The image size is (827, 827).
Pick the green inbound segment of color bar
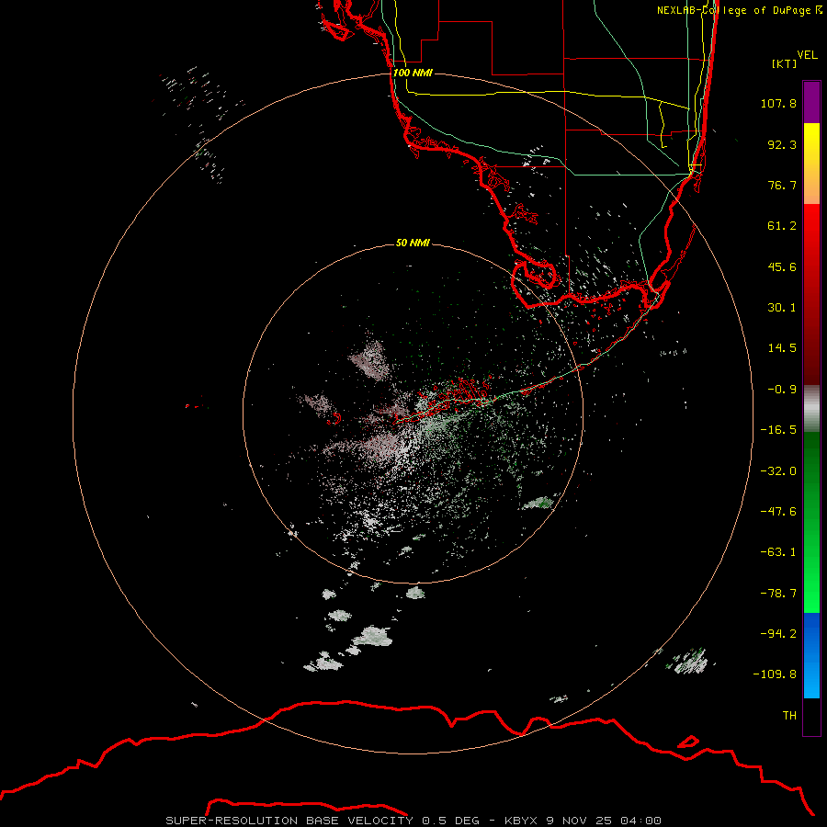811,522
